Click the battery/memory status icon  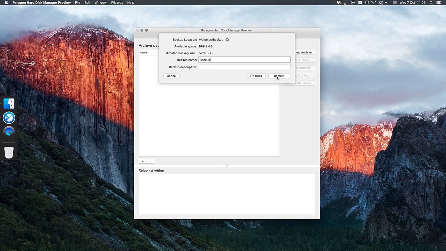click(360, 2)
